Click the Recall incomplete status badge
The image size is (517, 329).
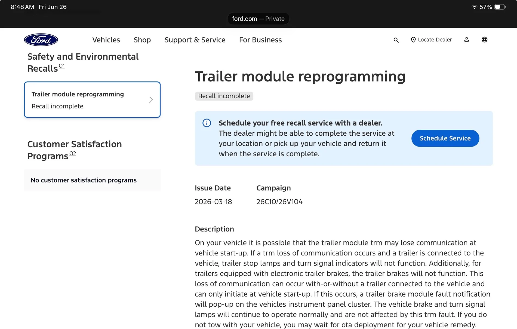click(224, 96)
